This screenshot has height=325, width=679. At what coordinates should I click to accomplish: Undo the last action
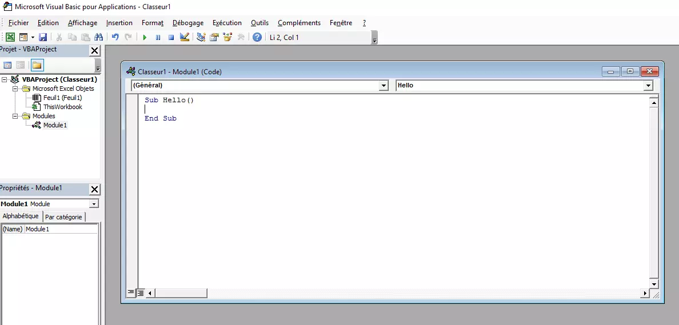(115, 37)
